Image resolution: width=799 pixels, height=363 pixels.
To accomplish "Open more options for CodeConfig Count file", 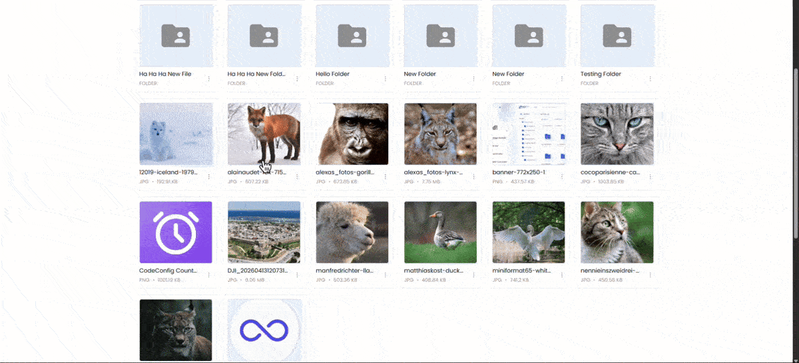I will (208, 275).
